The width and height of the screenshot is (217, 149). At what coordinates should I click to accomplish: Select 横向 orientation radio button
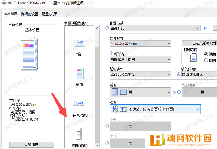[x=206, y=60]
